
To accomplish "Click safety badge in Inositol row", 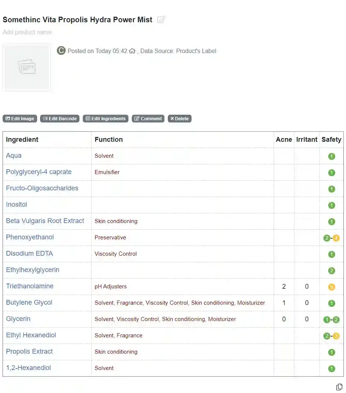I will tap(332, 205).
